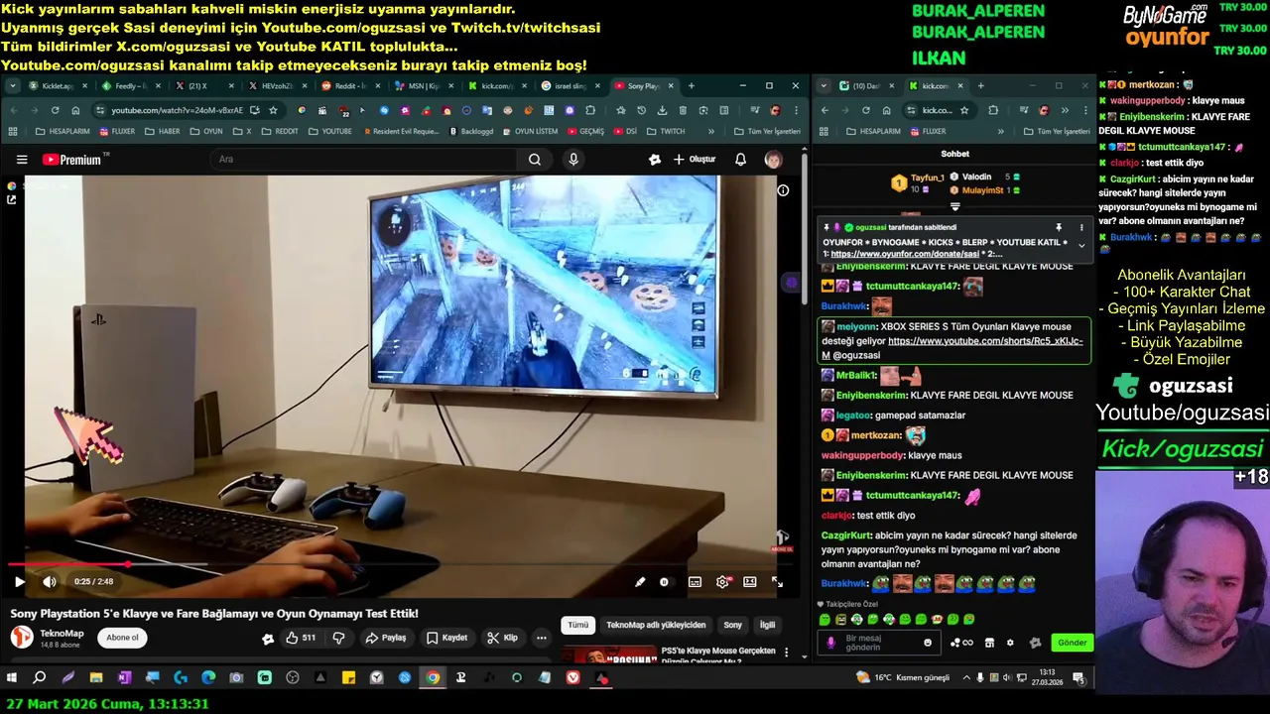Expand hidden bookmarks chevron in YouTube window

click(710, 131)
